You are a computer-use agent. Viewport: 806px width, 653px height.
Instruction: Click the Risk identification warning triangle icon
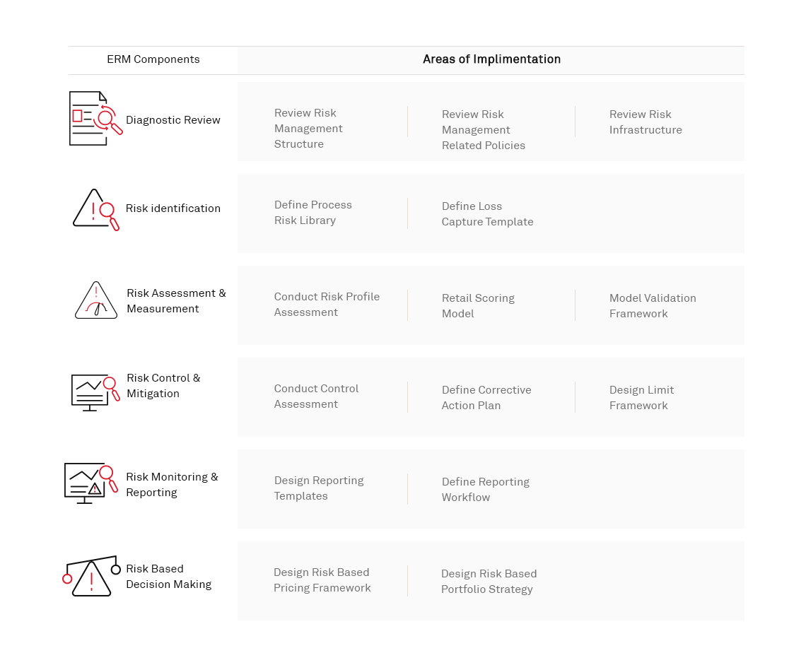point(95,209)
